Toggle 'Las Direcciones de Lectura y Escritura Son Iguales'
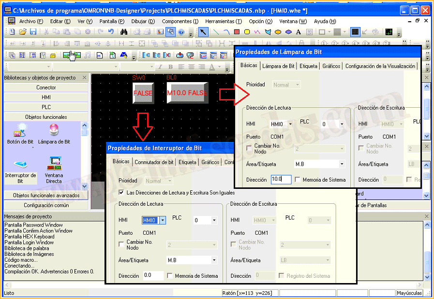Screen dimensions: 434x299 click(121, 192)
